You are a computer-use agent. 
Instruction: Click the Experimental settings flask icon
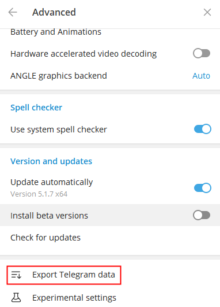tap(16, 298)
